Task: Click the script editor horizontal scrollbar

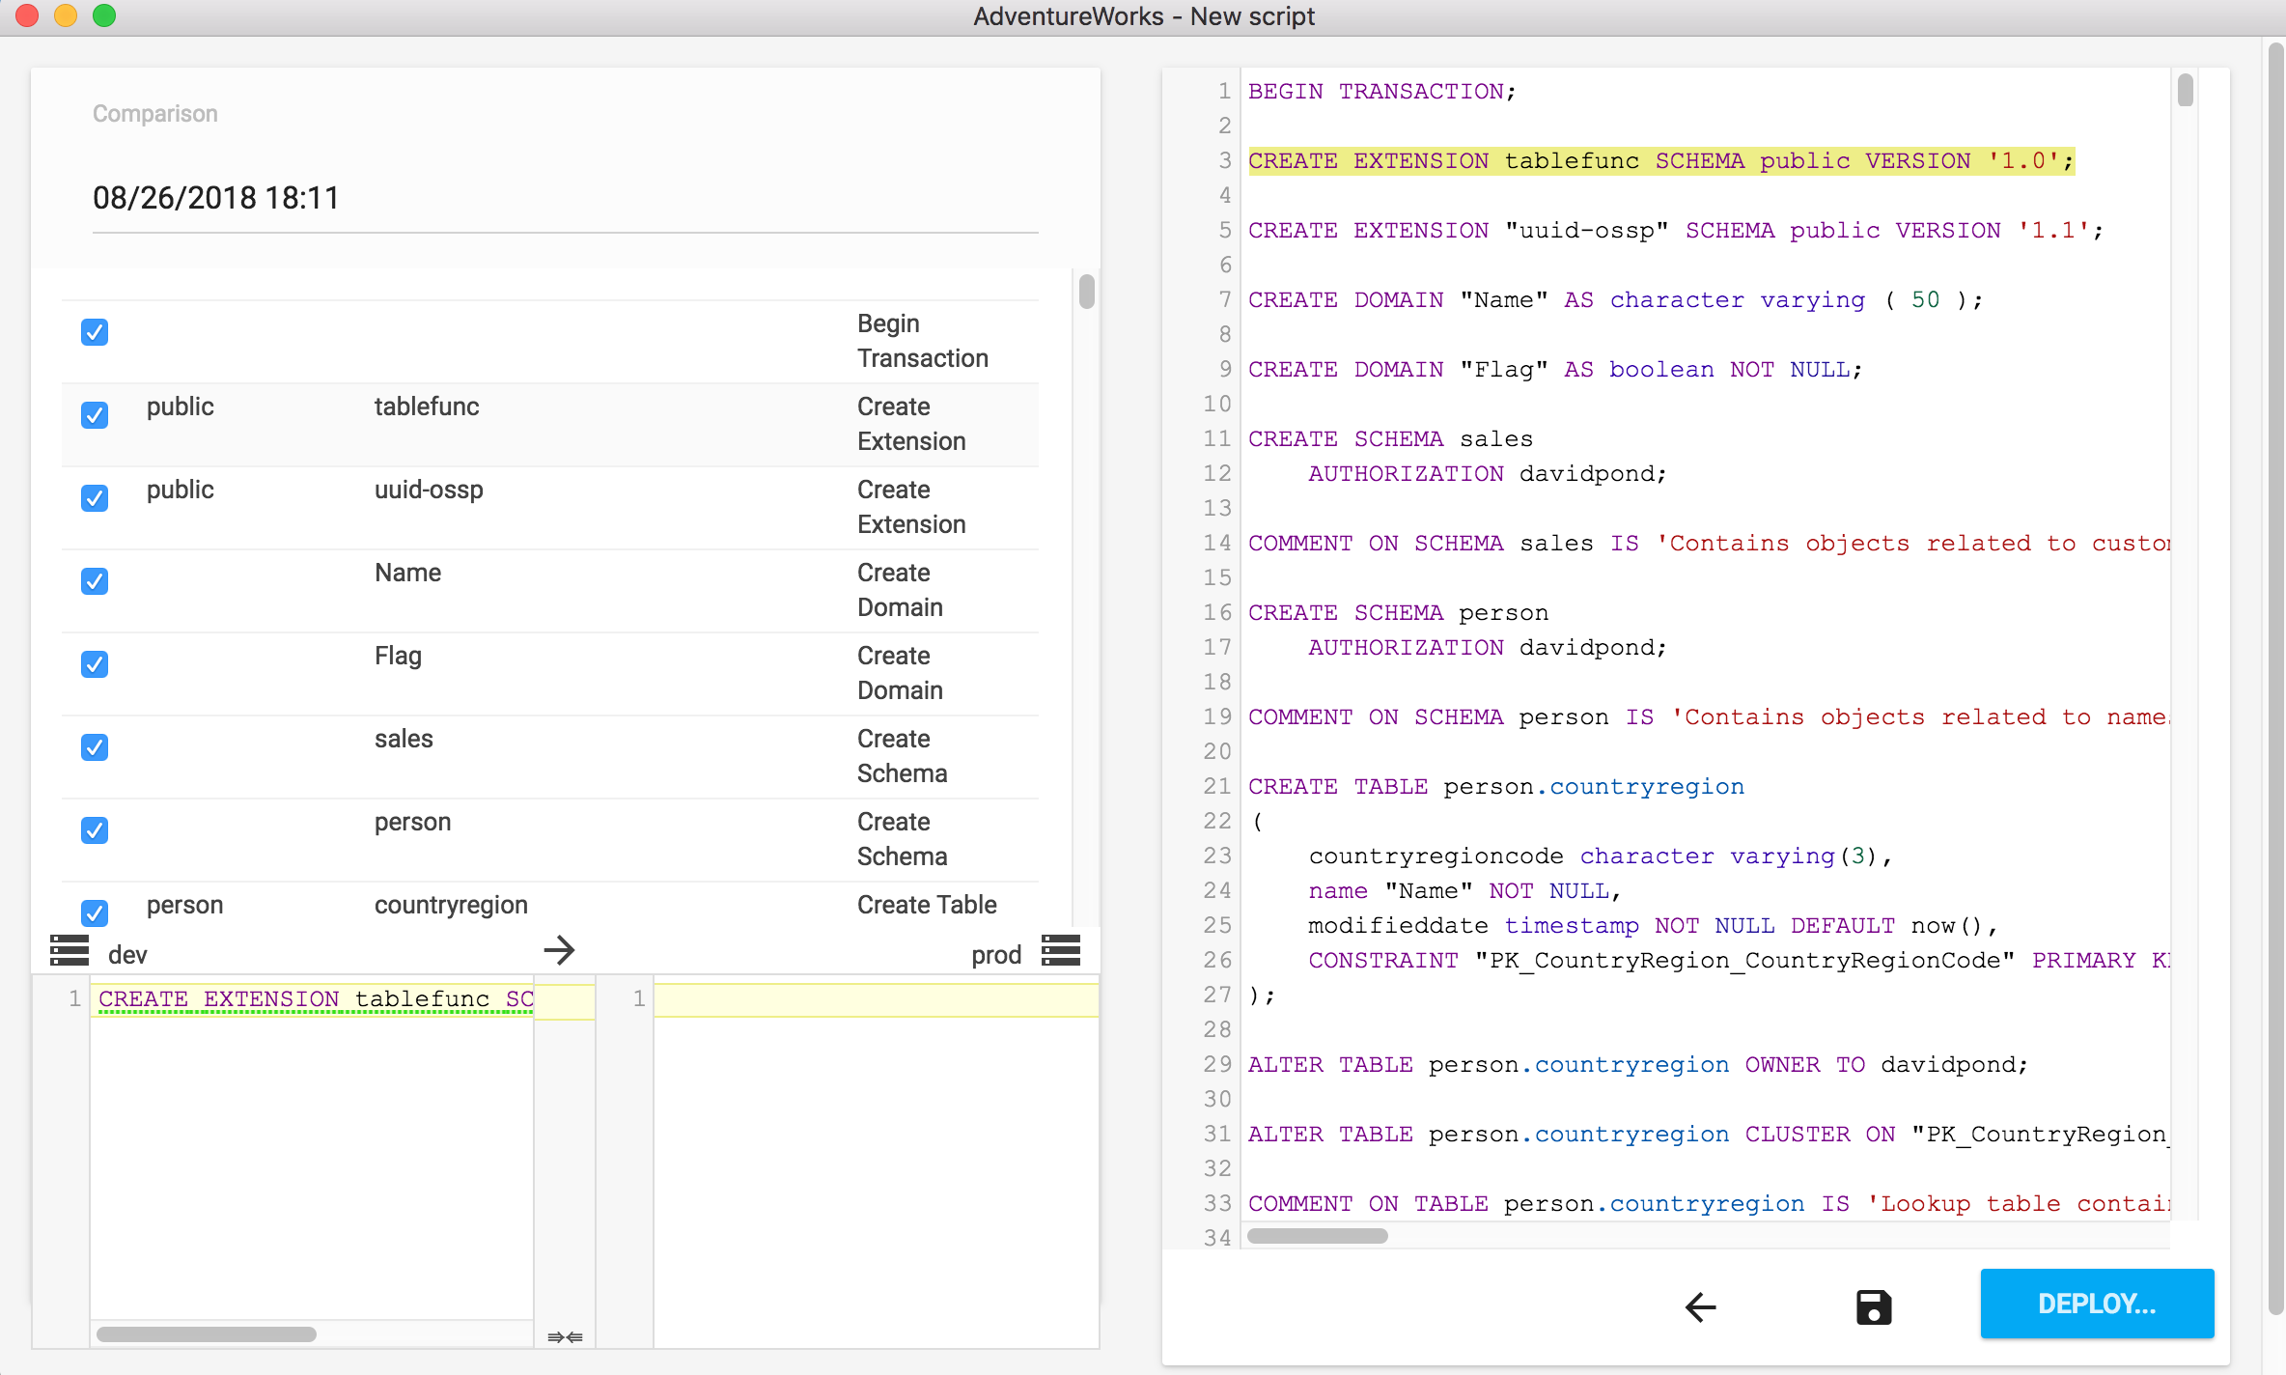Action: point(1318,1236)
